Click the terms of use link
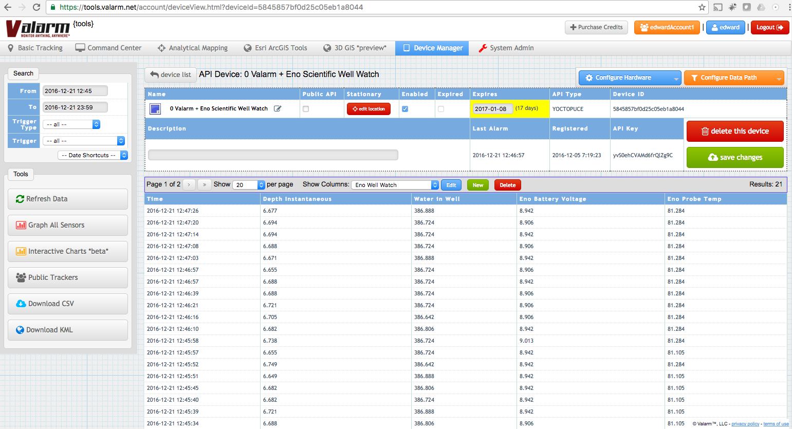The height and width of the screenshot is (429, 792). [776, 424]
